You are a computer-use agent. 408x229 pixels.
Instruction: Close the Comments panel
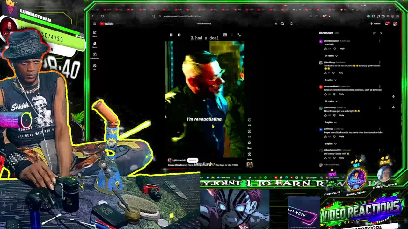click(381, 33)
